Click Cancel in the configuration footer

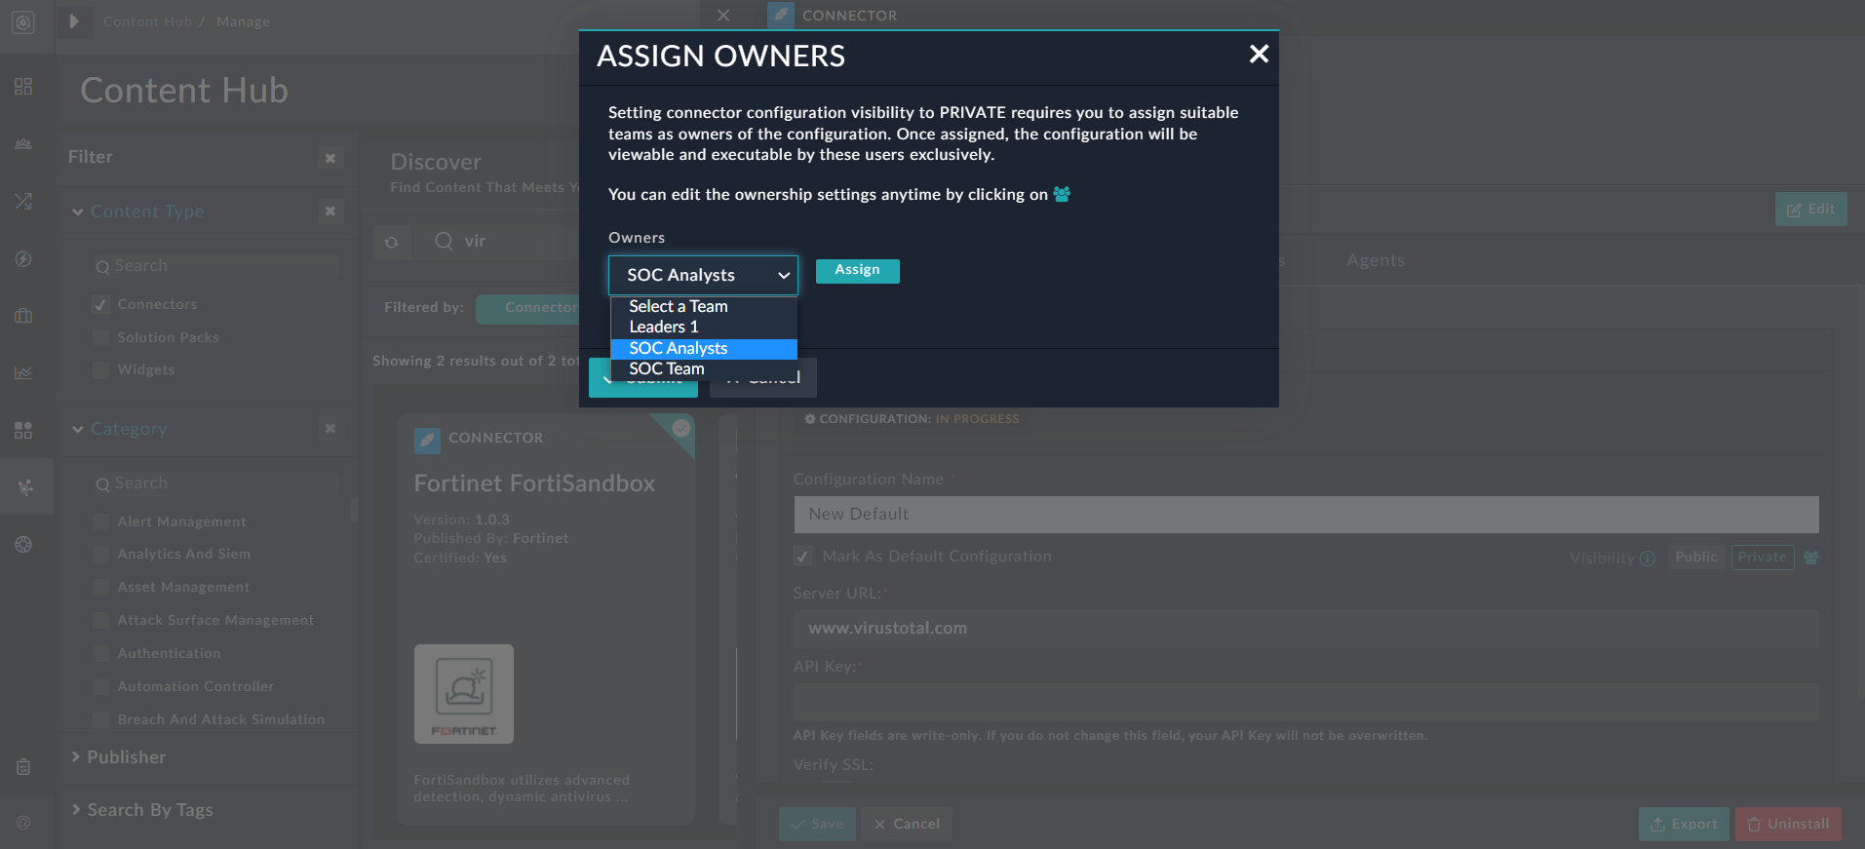click(x=907, y=824)
